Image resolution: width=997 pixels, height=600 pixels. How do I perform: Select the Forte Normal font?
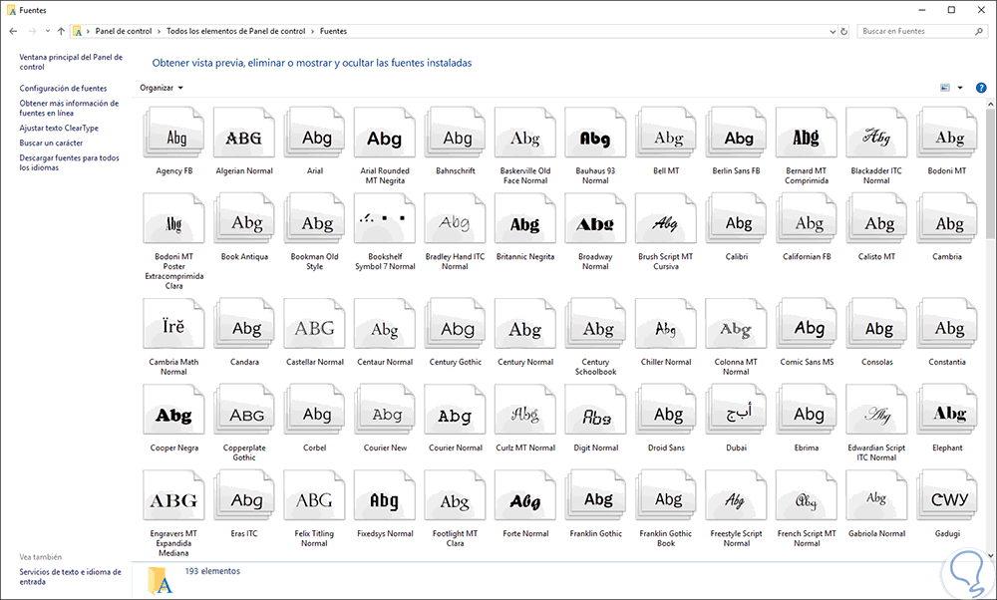(x=525, y=501)
